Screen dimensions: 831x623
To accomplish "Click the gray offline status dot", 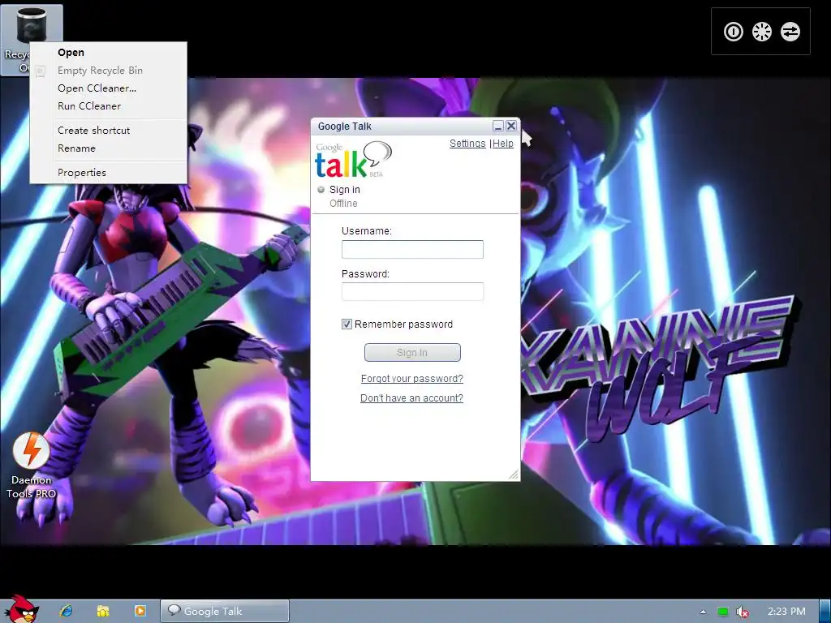I will click(321, 190).
